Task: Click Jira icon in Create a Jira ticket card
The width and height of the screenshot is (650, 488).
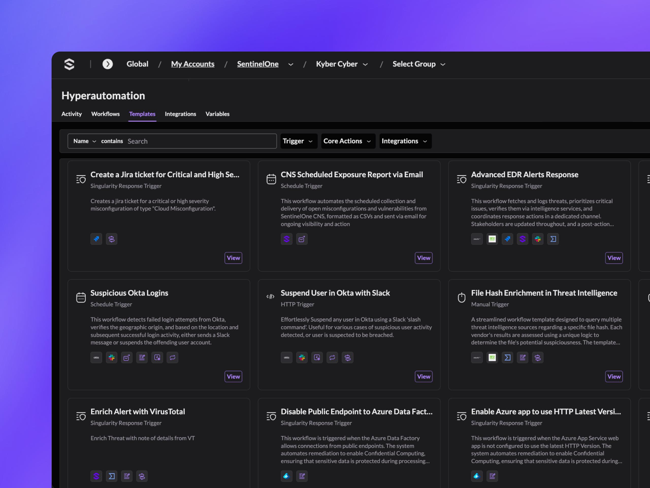Action: click(96, 239)
